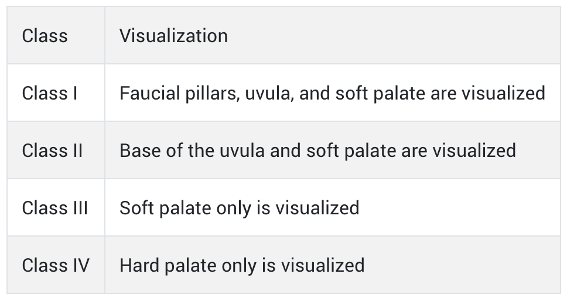The height and width of the screenshot is (301, 567).
Task: Click the word Faucial in the first row
Action: coord(150,93)
